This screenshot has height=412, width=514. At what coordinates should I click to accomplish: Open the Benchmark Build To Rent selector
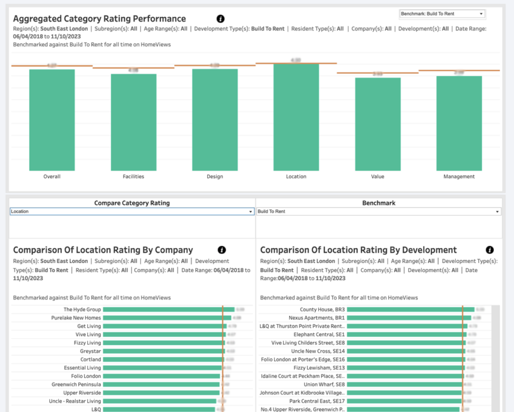(x=378, y=212)
